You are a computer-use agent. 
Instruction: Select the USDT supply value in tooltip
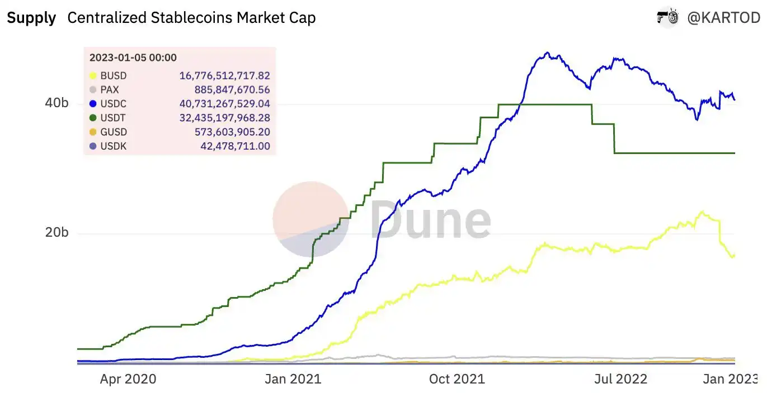coord(225,118)
